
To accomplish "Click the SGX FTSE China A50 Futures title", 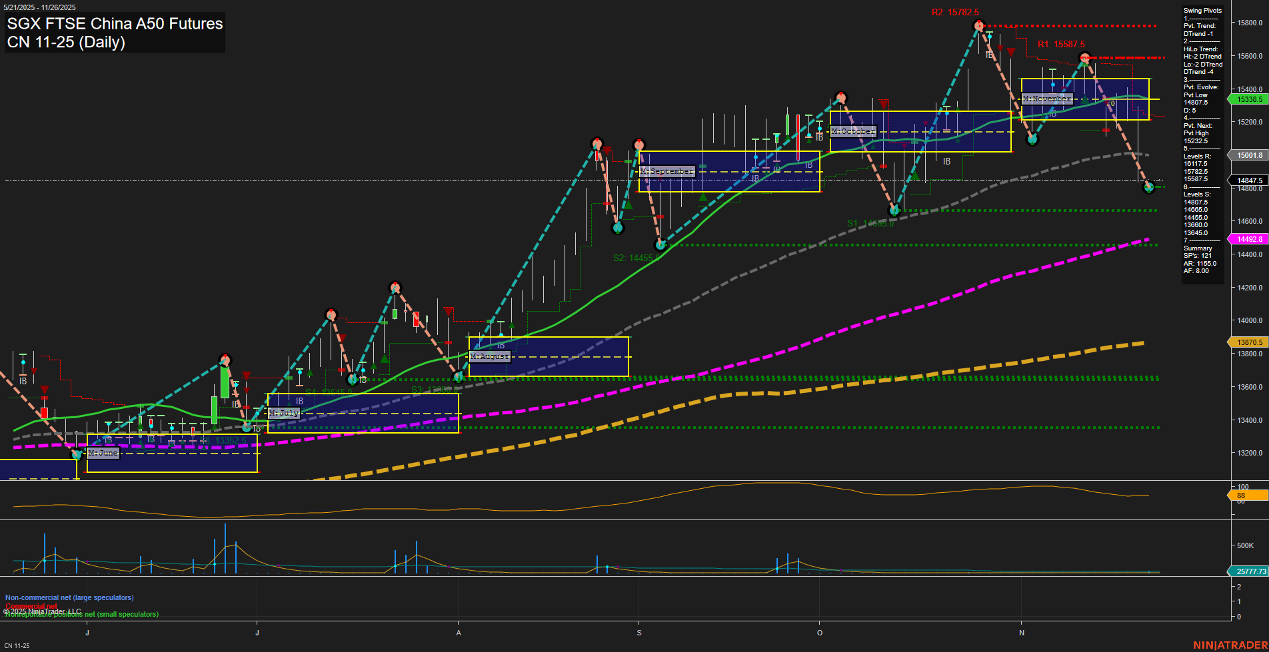I will coord(115,24).
